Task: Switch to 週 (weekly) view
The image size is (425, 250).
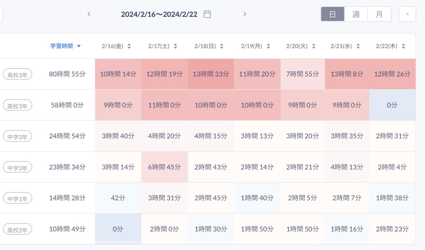Action: (356, 14)
